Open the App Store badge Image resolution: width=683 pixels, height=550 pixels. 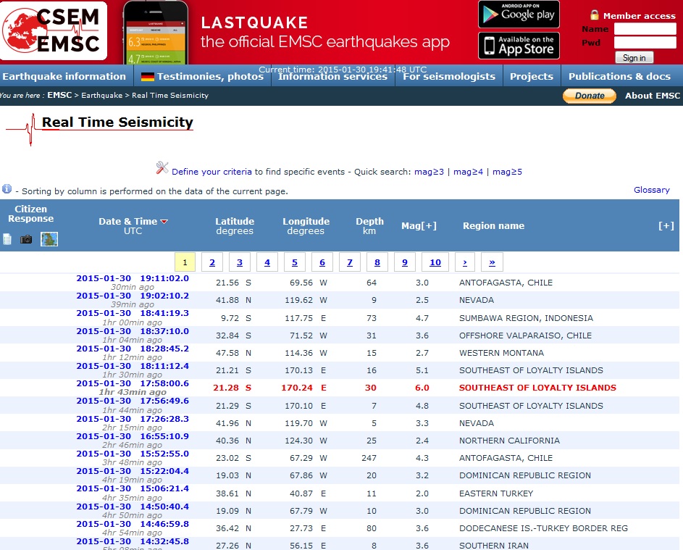coord(519,46)
